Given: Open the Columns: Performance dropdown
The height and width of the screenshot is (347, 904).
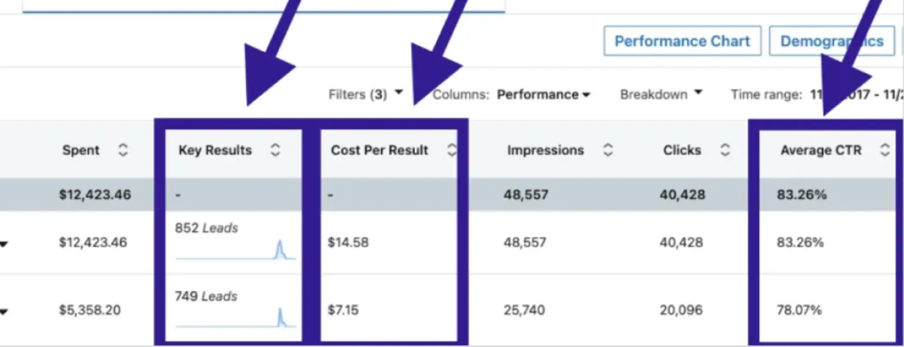Looking at the screenshot, I should click(543, 94).
